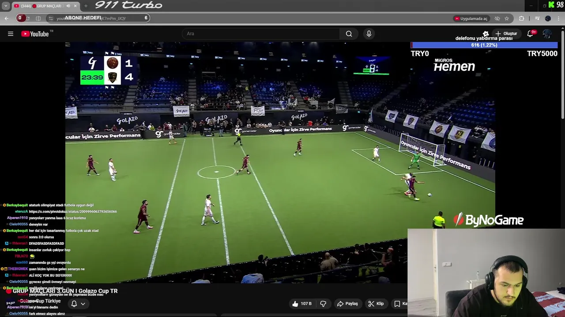Open a new browser tab
This screenshot has height=317, width=565.
click(x=86, y=6)
